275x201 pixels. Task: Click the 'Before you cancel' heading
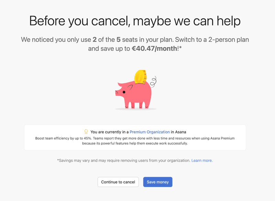[x=135, y=21]
